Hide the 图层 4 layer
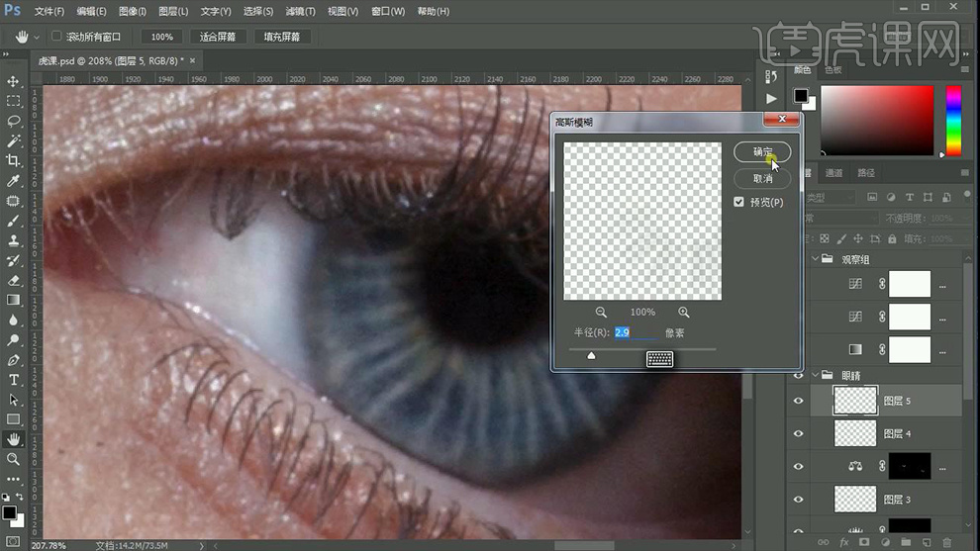Screen dimensions: 980x551 tap(798, 433)
